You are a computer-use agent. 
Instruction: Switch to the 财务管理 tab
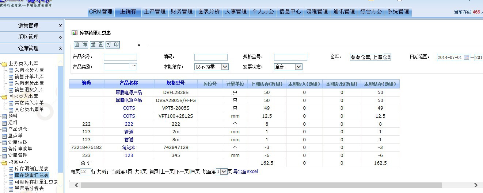[182, 12]
